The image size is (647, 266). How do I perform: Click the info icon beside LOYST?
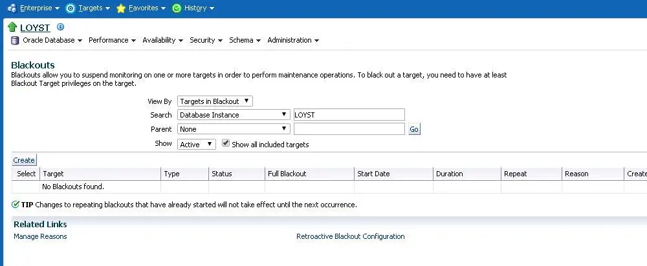pos(60,26)
